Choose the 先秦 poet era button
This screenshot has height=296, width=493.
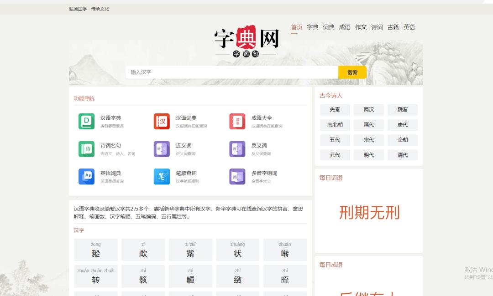[x=335, y=110]
